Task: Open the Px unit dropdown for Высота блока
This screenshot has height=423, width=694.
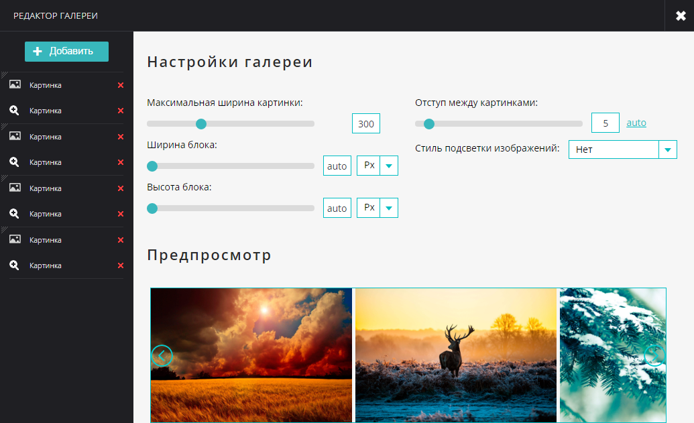Action: pyautogui.click(x=388, y=207)
